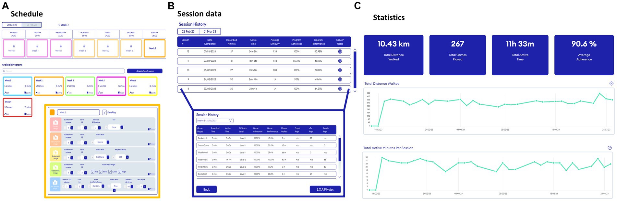Click the Available Programs search field
This screenshot has height=201, width=617.
tap(63, 71)
